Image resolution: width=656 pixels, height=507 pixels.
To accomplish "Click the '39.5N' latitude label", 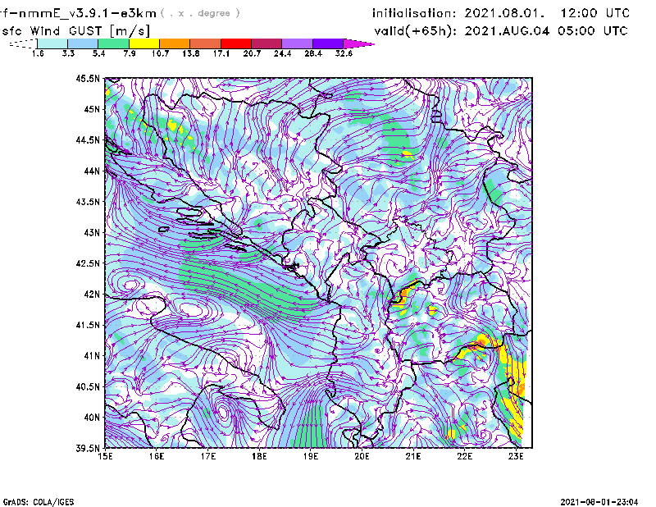I will coord(88,448).
